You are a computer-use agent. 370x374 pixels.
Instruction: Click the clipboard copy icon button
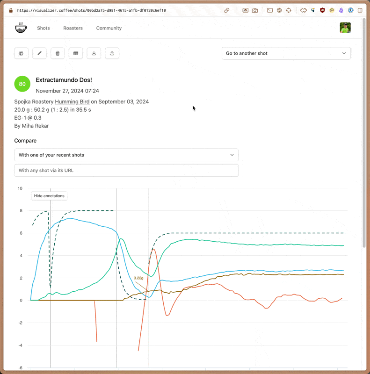coord(22,53)
